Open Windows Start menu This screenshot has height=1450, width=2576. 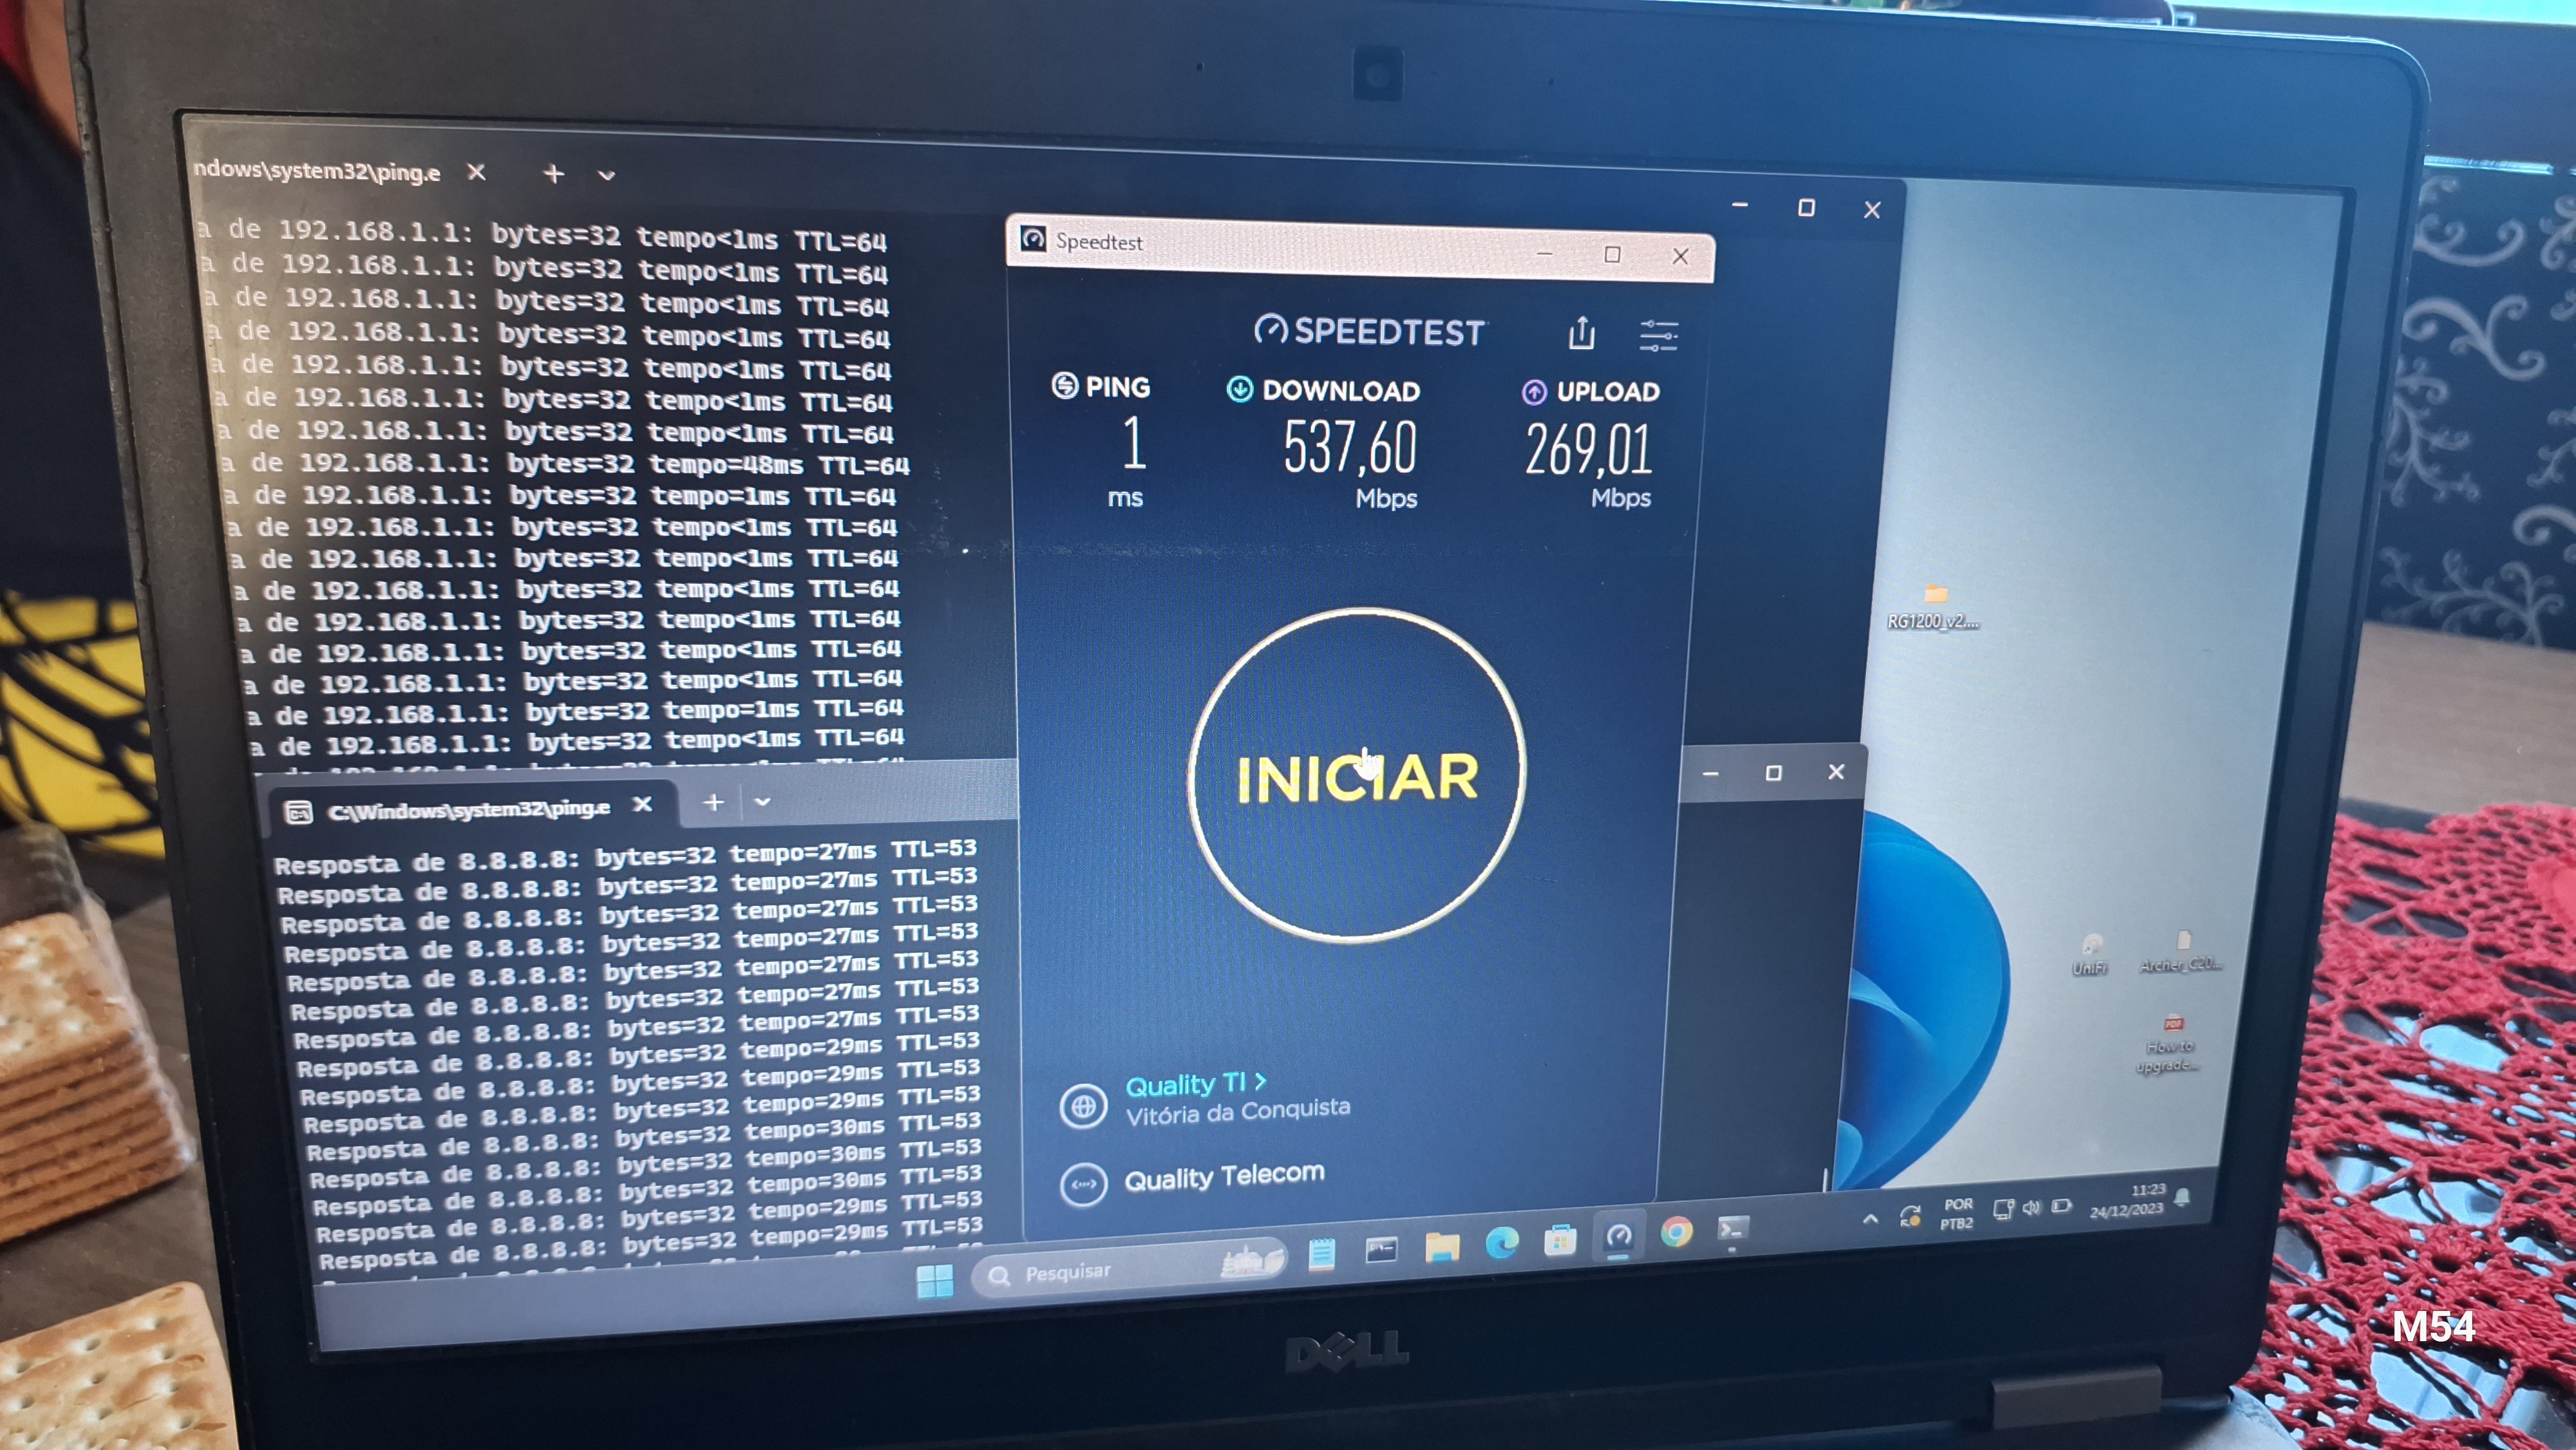pos(935,1280)
